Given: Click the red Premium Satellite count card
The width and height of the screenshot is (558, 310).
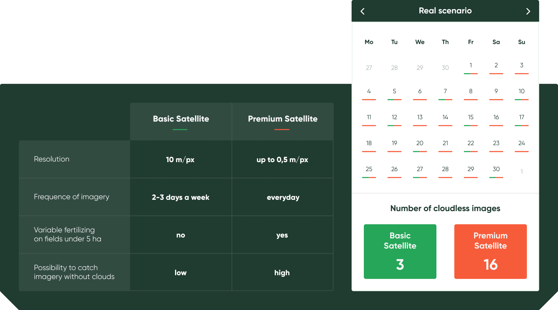Looking at the screenshot, I should tap(490, 251).
